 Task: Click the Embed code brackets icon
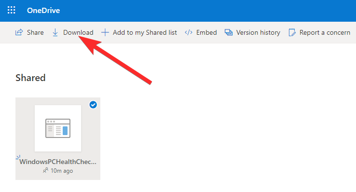point(189,32)
